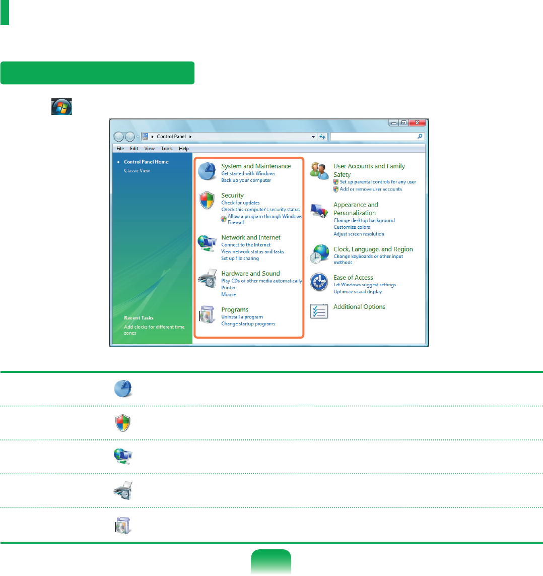Click Get started with Windows link
543x576 pixels.
click(248, 173)
